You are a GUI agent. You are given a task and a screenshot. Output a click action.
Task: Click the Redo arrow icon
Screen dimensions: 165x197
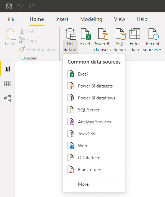(x=31, y=6)
